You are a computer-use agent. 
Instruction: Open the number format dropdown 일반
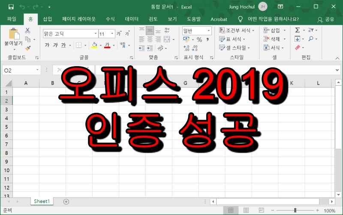click(209, 30)
